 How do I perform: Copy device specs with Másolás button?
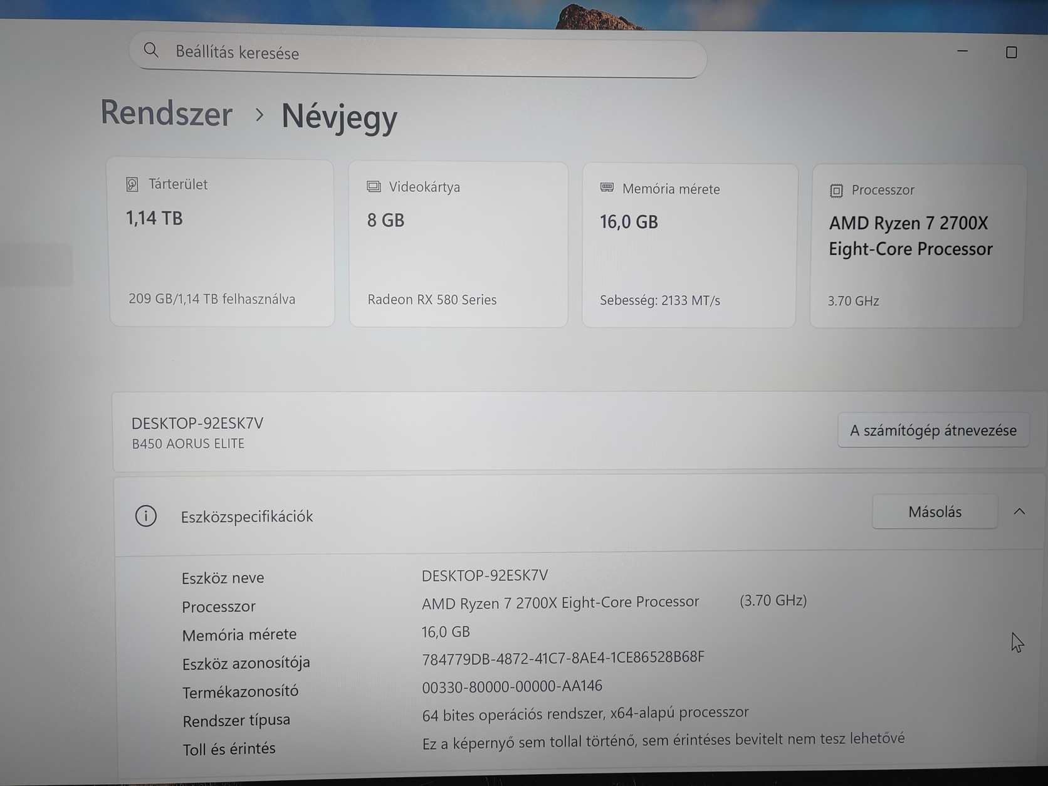click(x=935, y=511)
